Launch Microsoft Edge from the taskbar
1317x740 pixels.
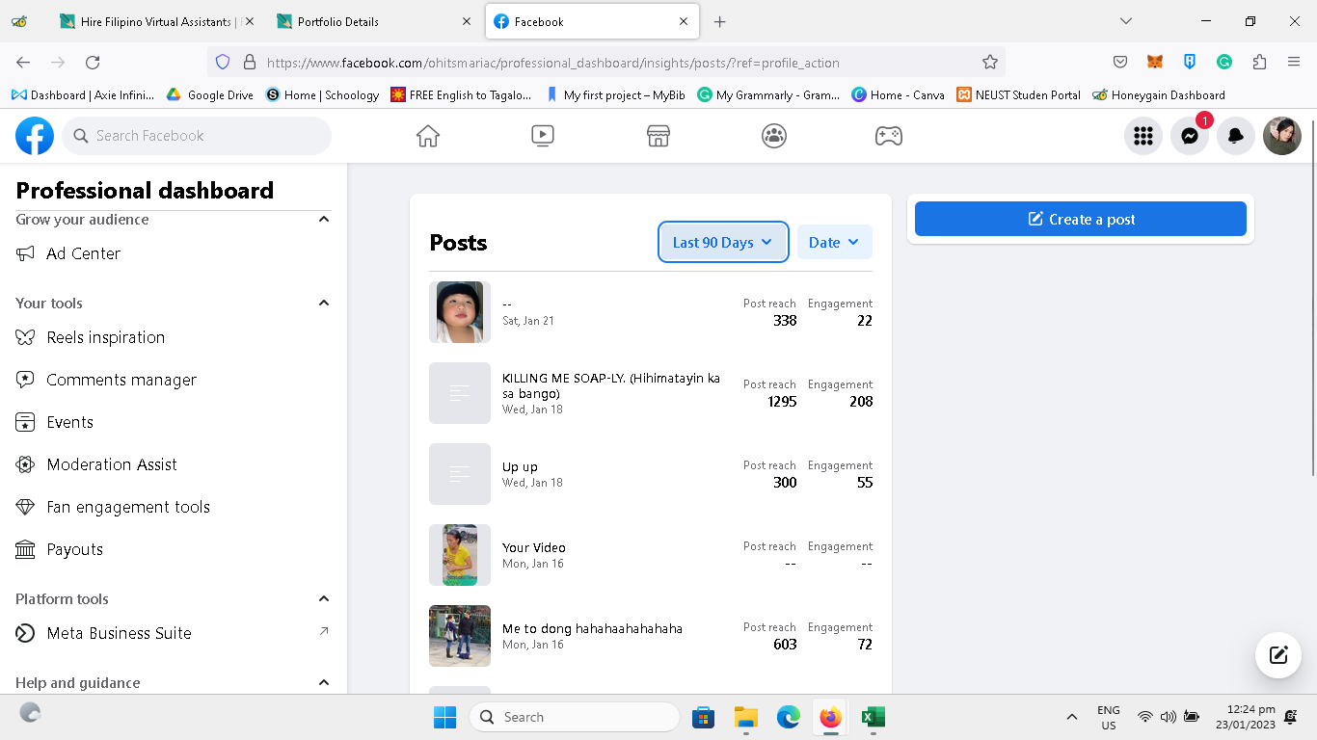[x=789, y=717]
